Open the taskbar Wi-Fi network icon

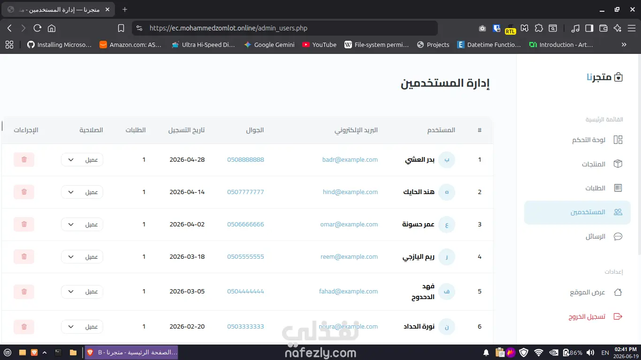point(539,352)
